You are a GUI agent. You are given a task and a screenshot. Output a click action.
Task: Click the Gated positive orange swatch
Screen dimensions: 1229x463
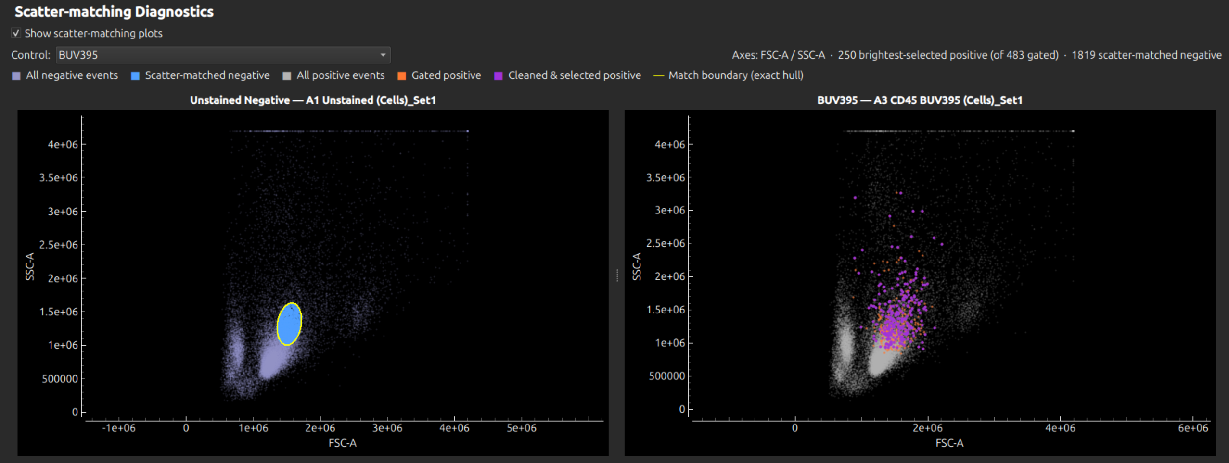click(402, 75)
